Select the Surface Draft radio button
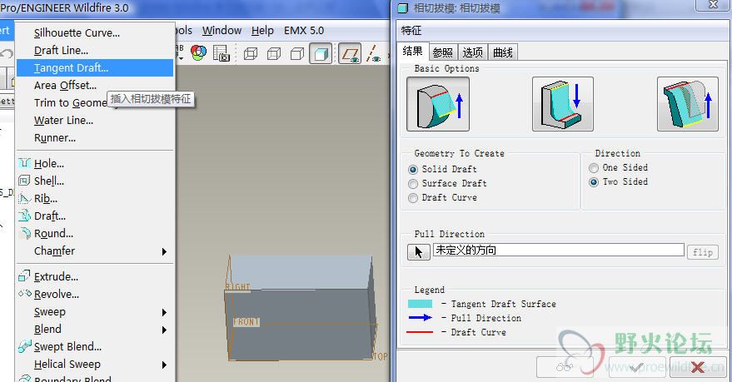The width and height of the screenshot is (732, 382). pyautogui.click(x=413, y=184)
